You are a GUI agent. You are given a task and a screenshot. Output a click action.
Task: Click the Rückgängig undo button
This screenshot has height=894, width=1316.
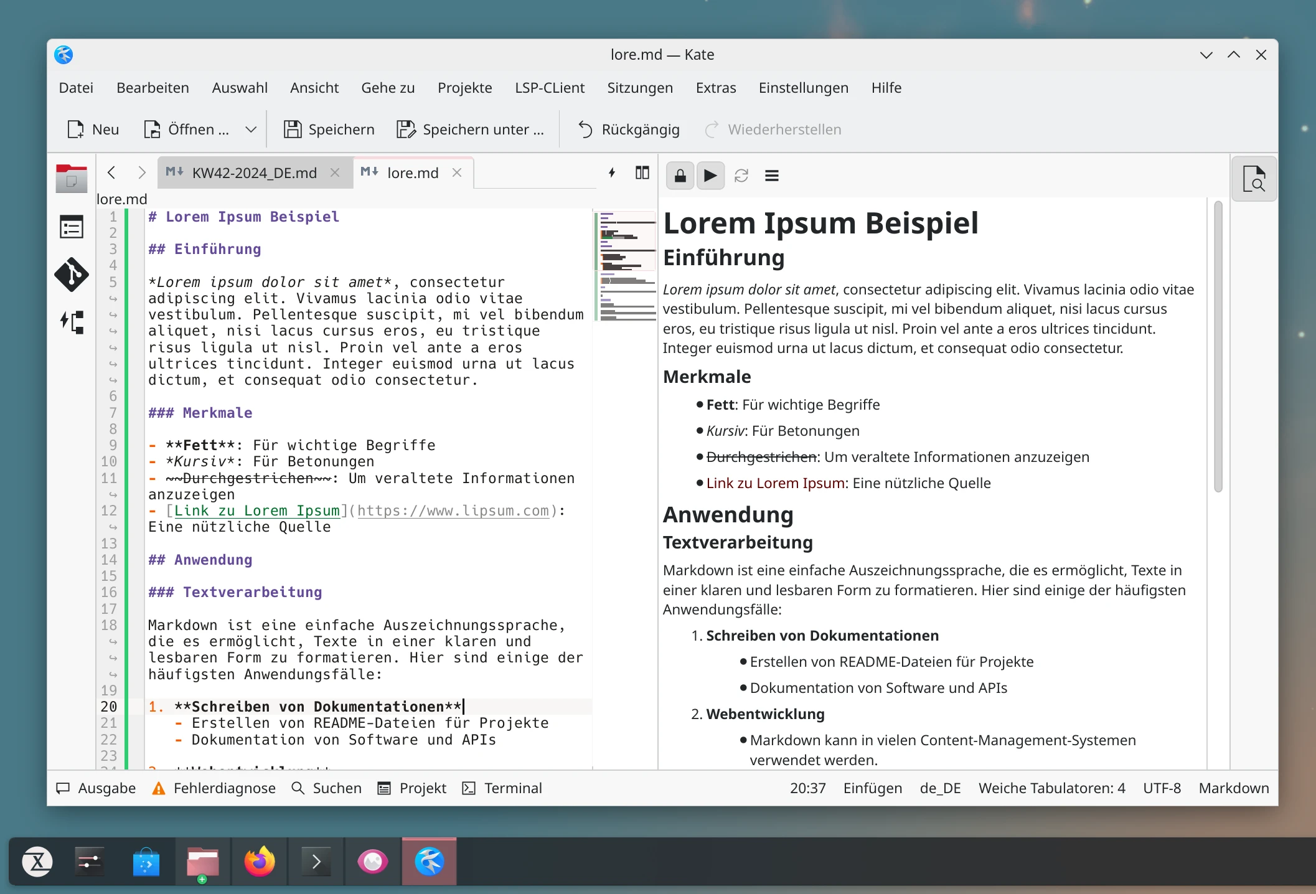(x=629, y=129)
